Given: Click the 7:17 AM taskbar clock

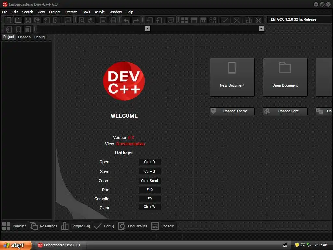Looking at the screenshot, I should [321, 245].
